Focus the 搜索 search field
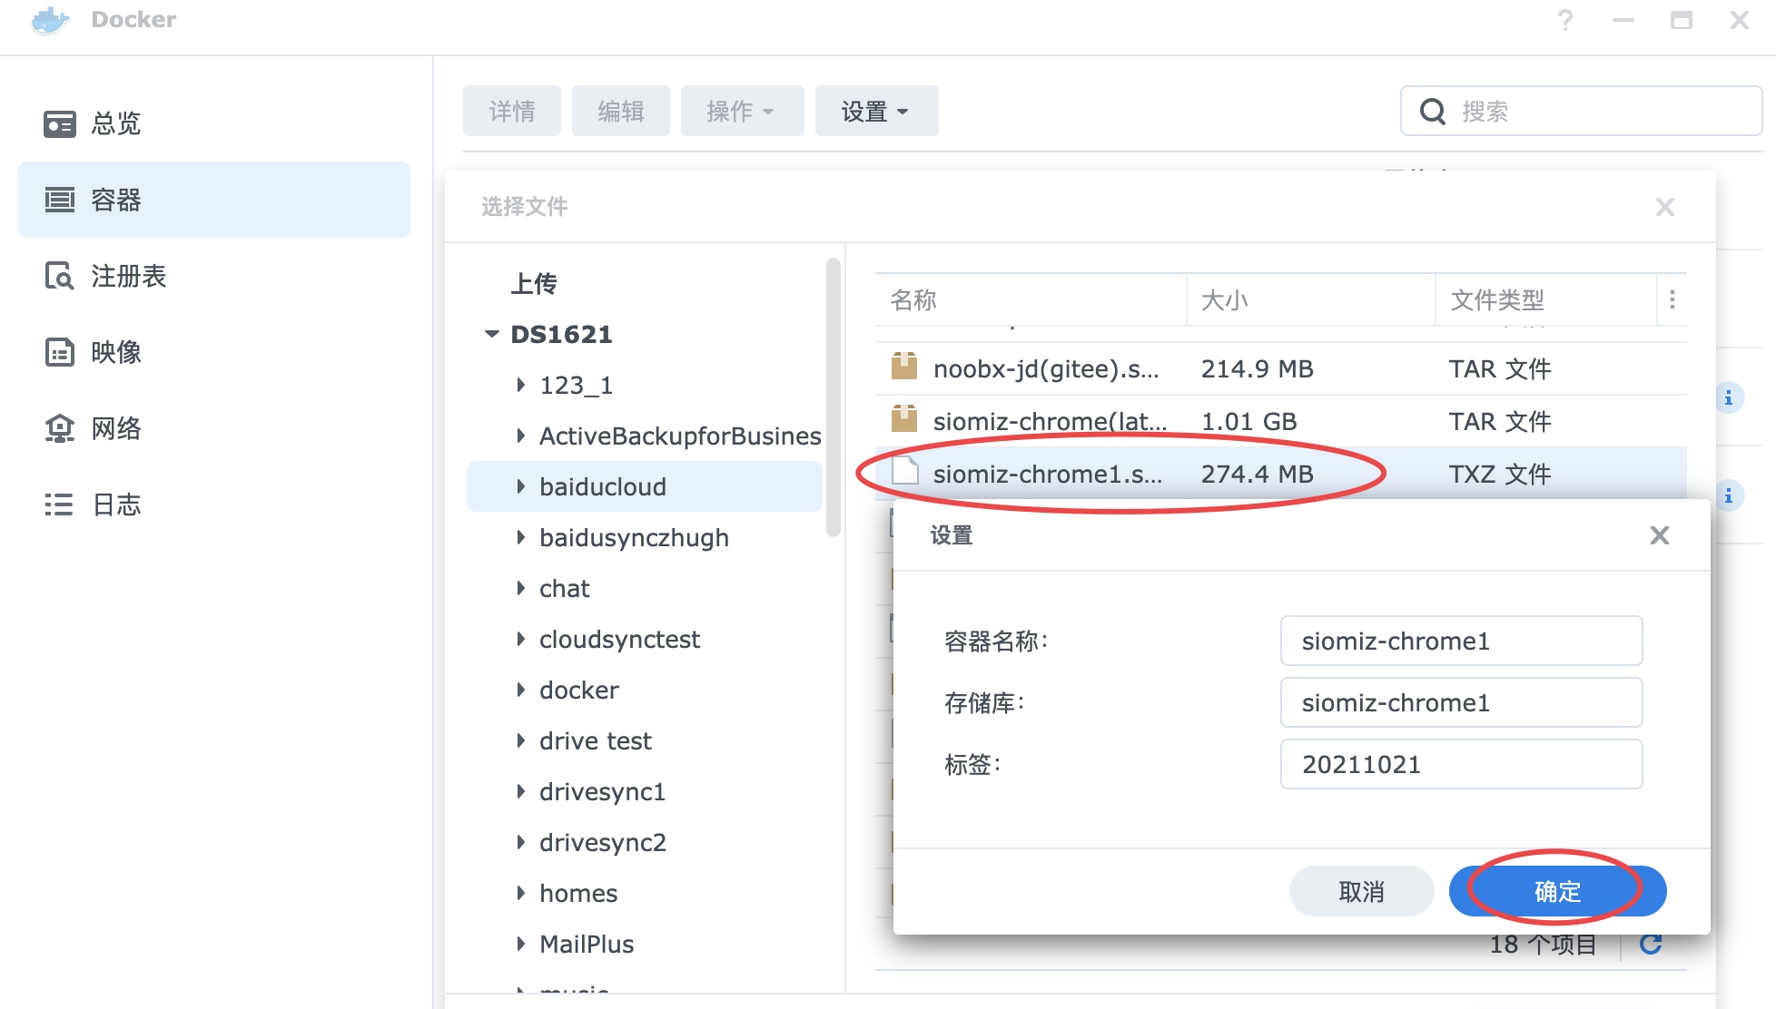The width and height of the screenshot is (1776, 1009). [1581, 111]
